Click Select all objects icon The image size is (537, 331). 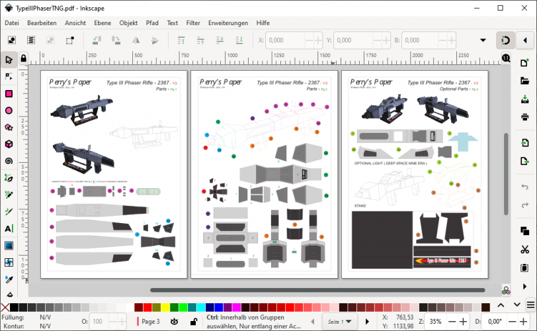tap(12, 40)
